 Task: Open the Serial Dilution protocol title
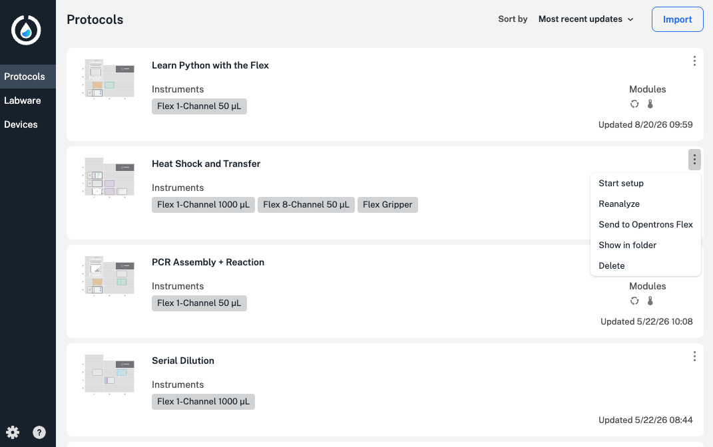(x=183, y=361)
